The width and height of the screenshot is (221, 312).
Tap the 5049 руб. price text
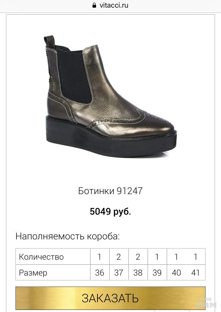[110, 211]
